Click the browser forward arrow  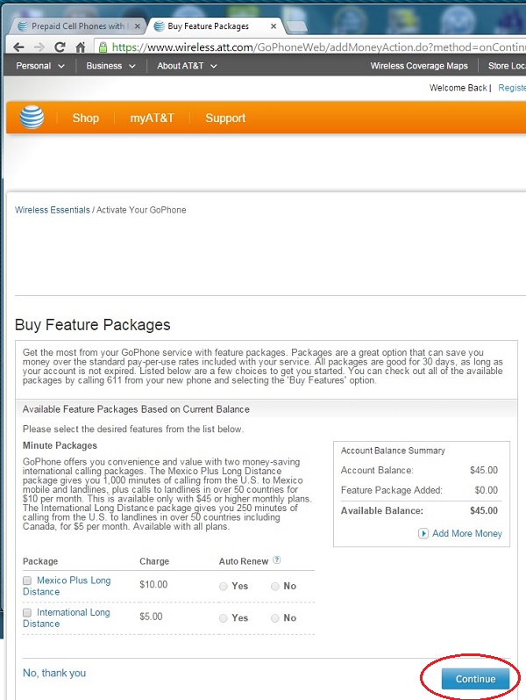pos(39,47)
